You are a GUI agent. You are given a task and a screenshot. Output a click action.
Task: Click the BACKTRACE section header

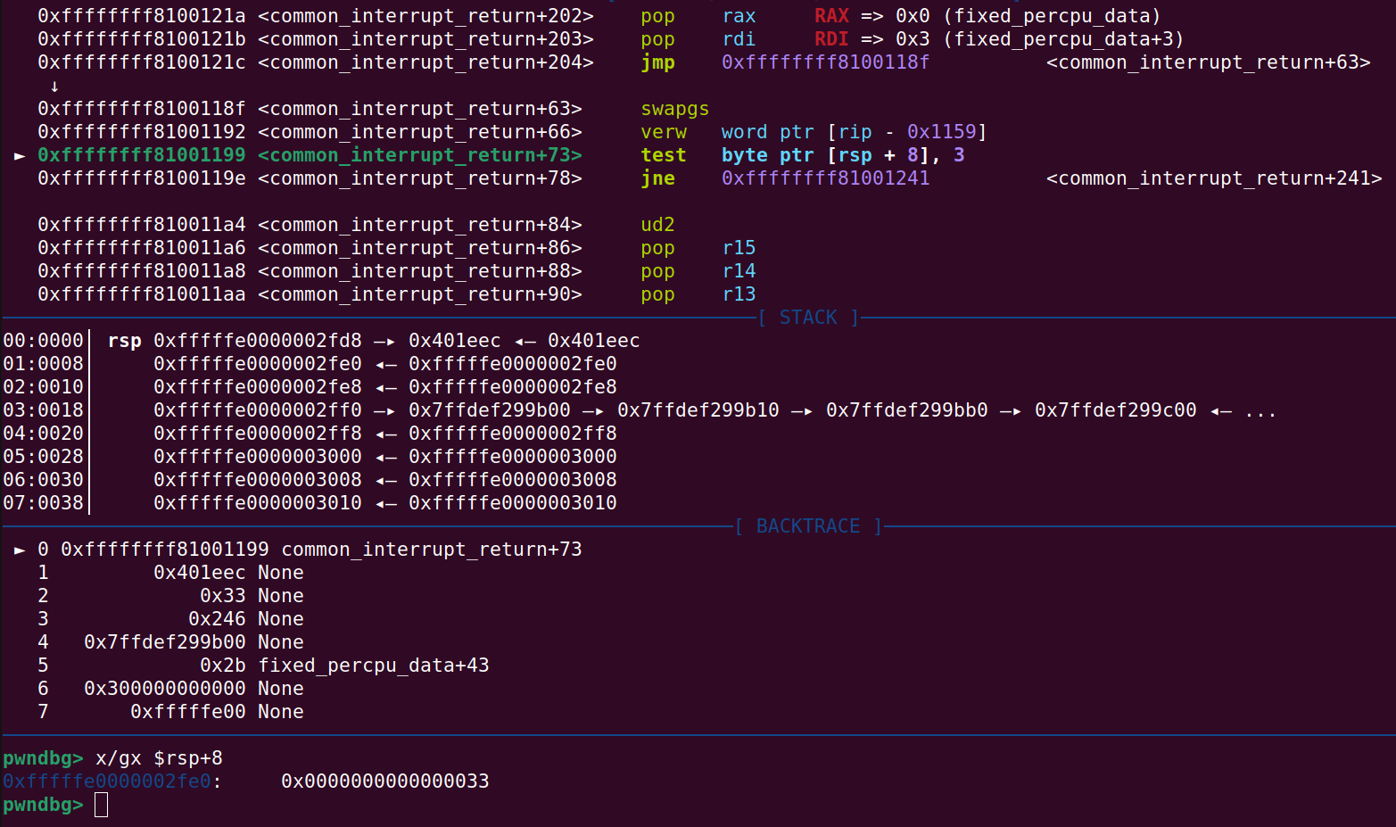pyautogui.click(x=808, y=526)
